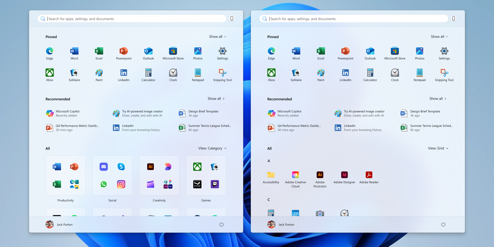The width and height of the screenshot is (494, 247).
Task: Open Adobe Creative Cloud in grid view
Action: point(295,179)
